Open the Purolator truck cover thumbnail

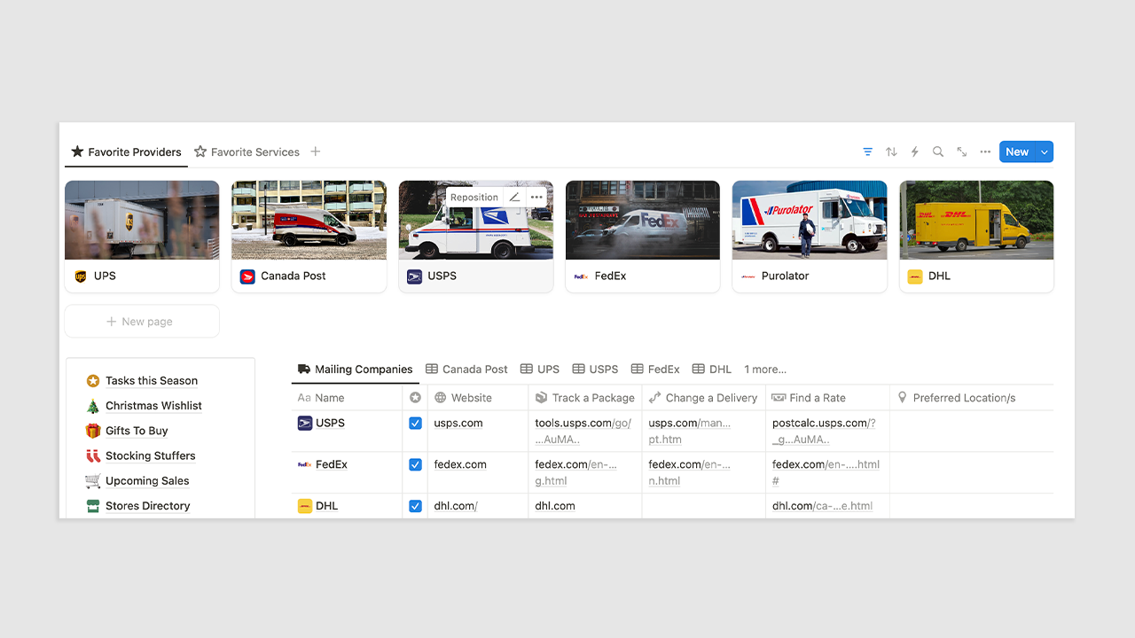[x=810, y=220]
